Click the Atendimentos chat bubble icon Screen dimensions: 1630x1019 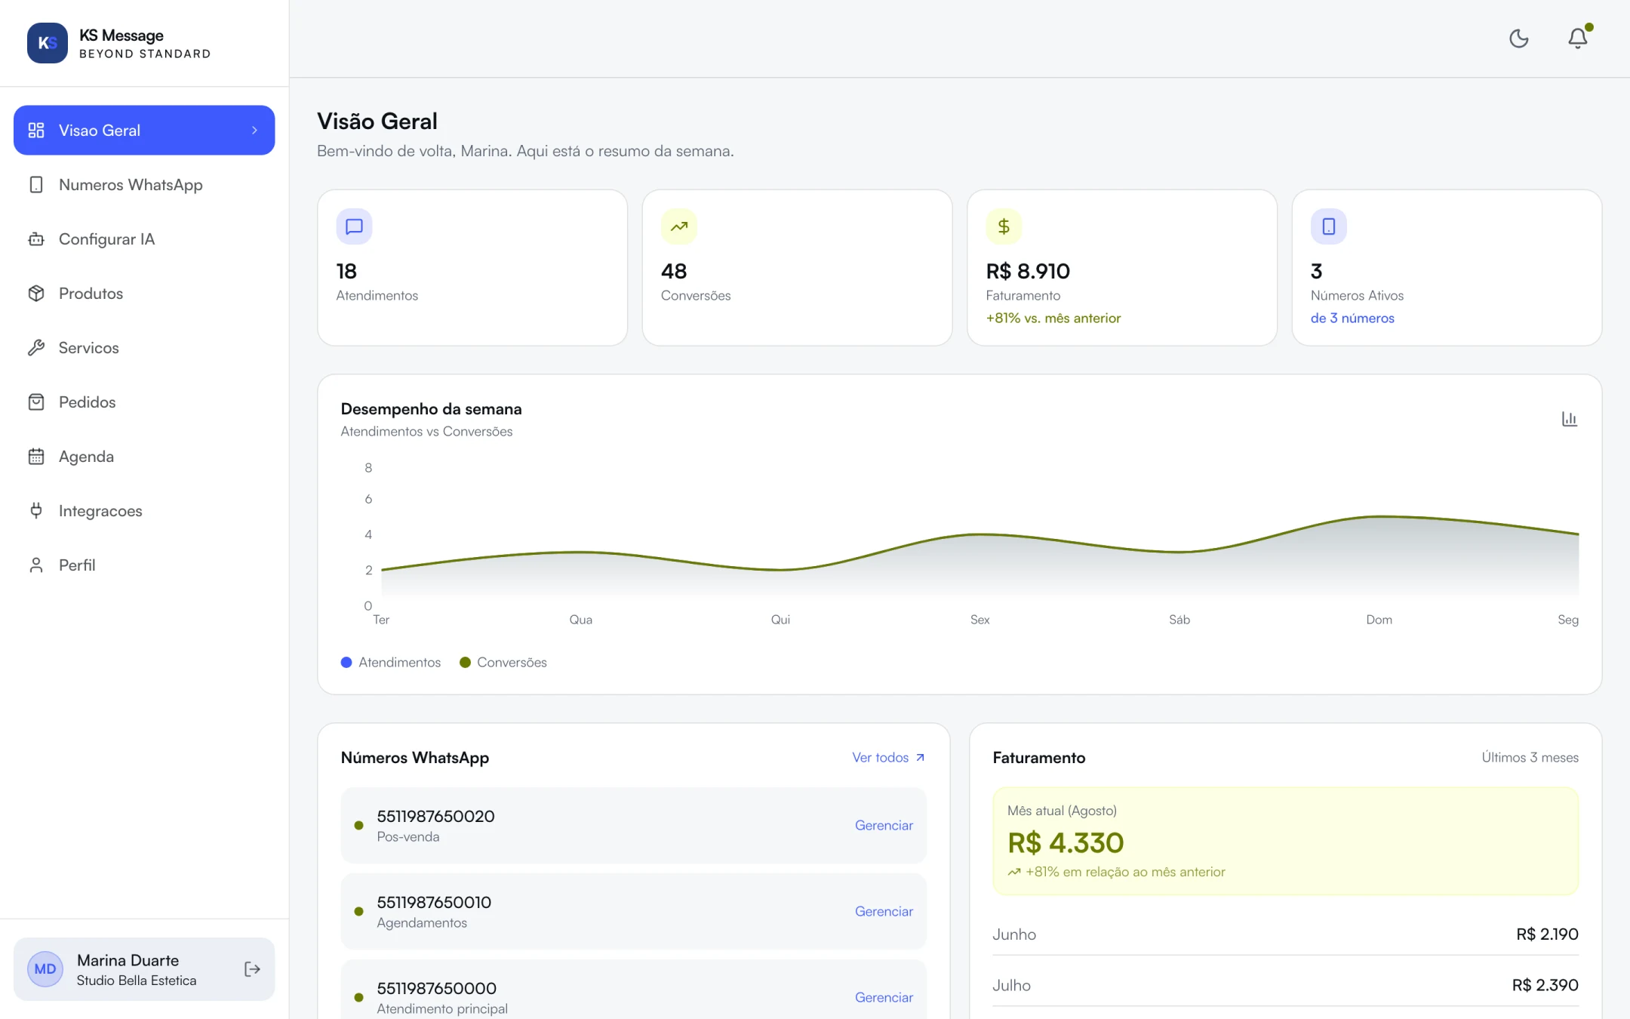point(354,226)
